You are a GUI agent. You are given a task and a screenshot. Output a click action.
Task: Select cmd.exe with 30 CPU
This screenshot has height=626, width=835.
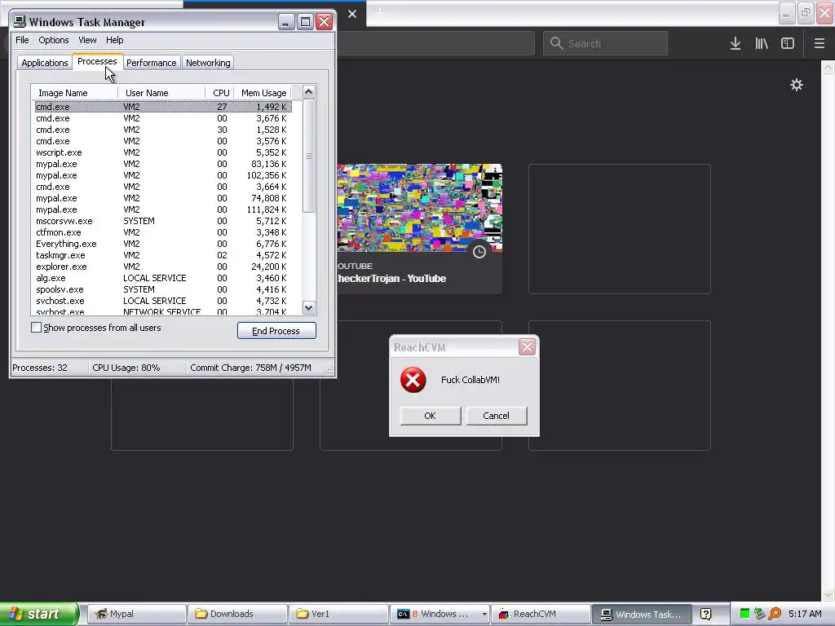[x=163, y=130]
